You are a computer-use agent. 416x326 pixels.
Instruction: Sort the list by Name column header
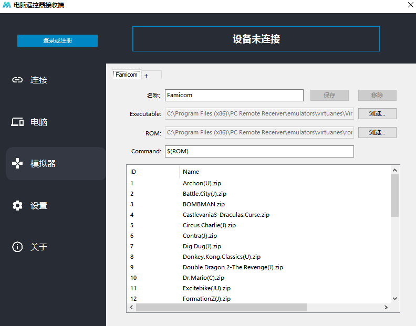click(191, 172)
